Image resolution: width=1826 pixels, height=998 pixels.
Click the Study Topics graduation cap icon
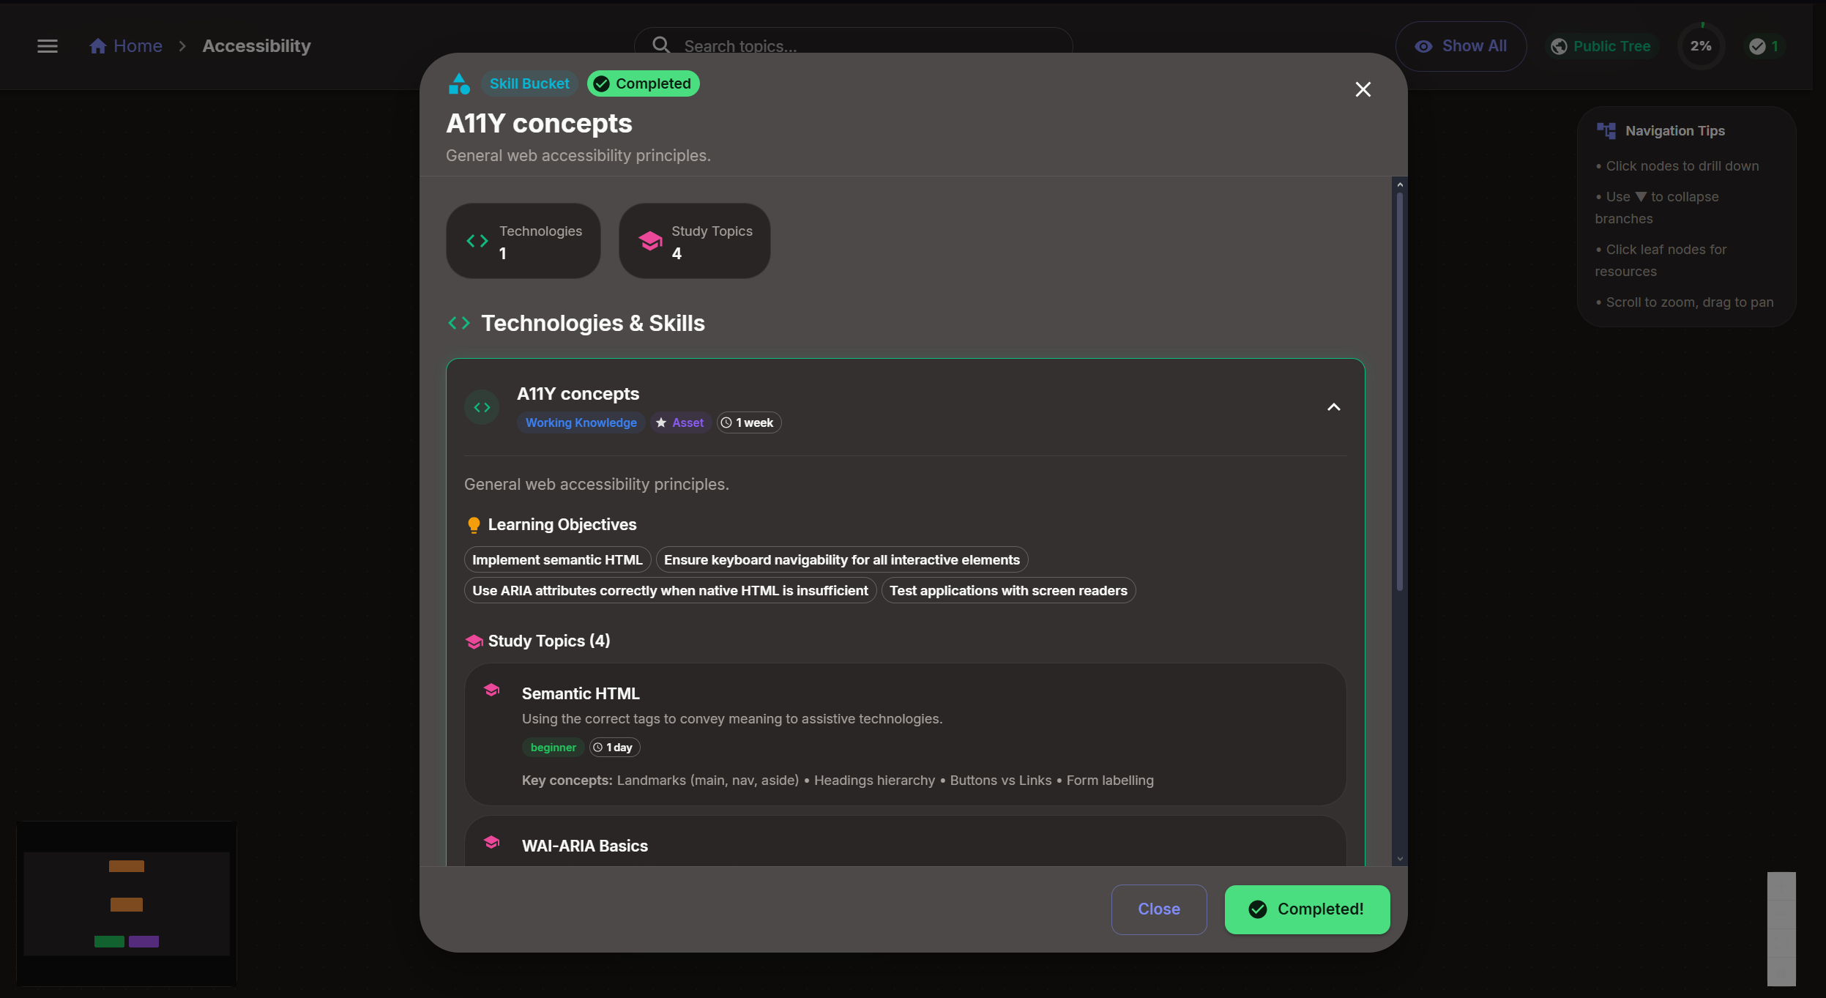(650, 241)
